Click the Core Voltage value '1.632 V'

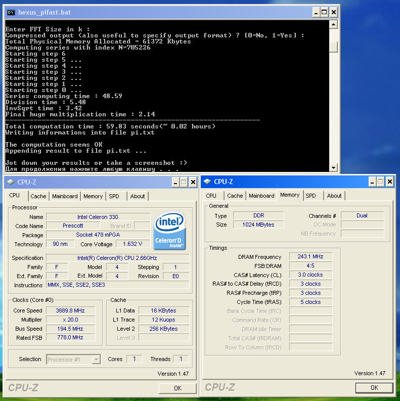[x=132, y=244]
